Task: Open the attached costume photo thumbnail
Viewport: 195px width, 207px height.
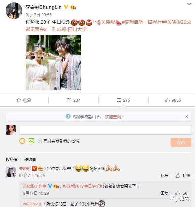Action: (x=53, y=63)
